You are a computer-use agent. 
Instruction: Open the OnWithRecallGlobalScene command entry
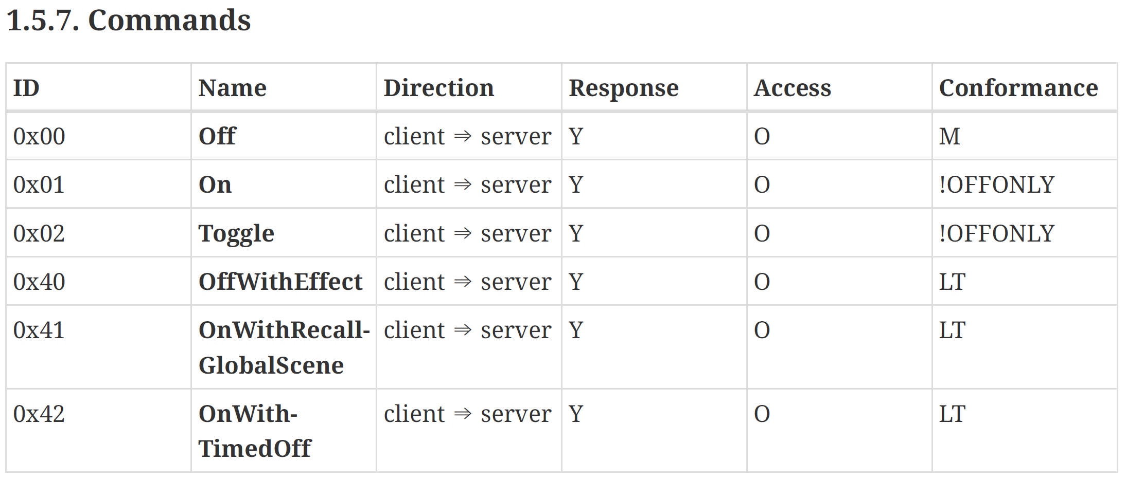[x=284, y=347]
